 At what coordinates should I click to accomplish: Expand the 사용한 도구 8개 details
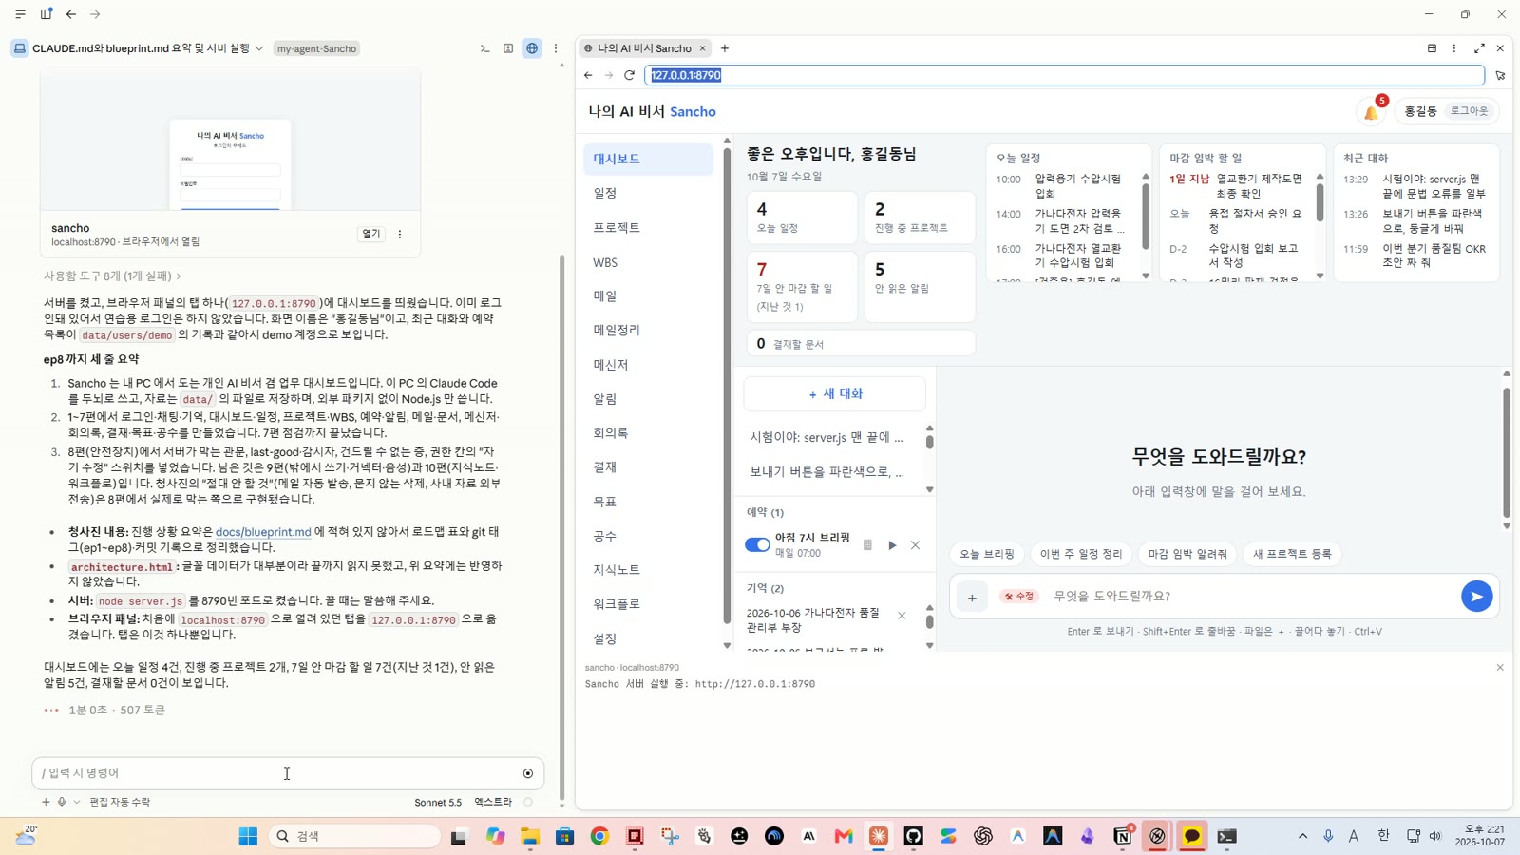click(112, 275)
